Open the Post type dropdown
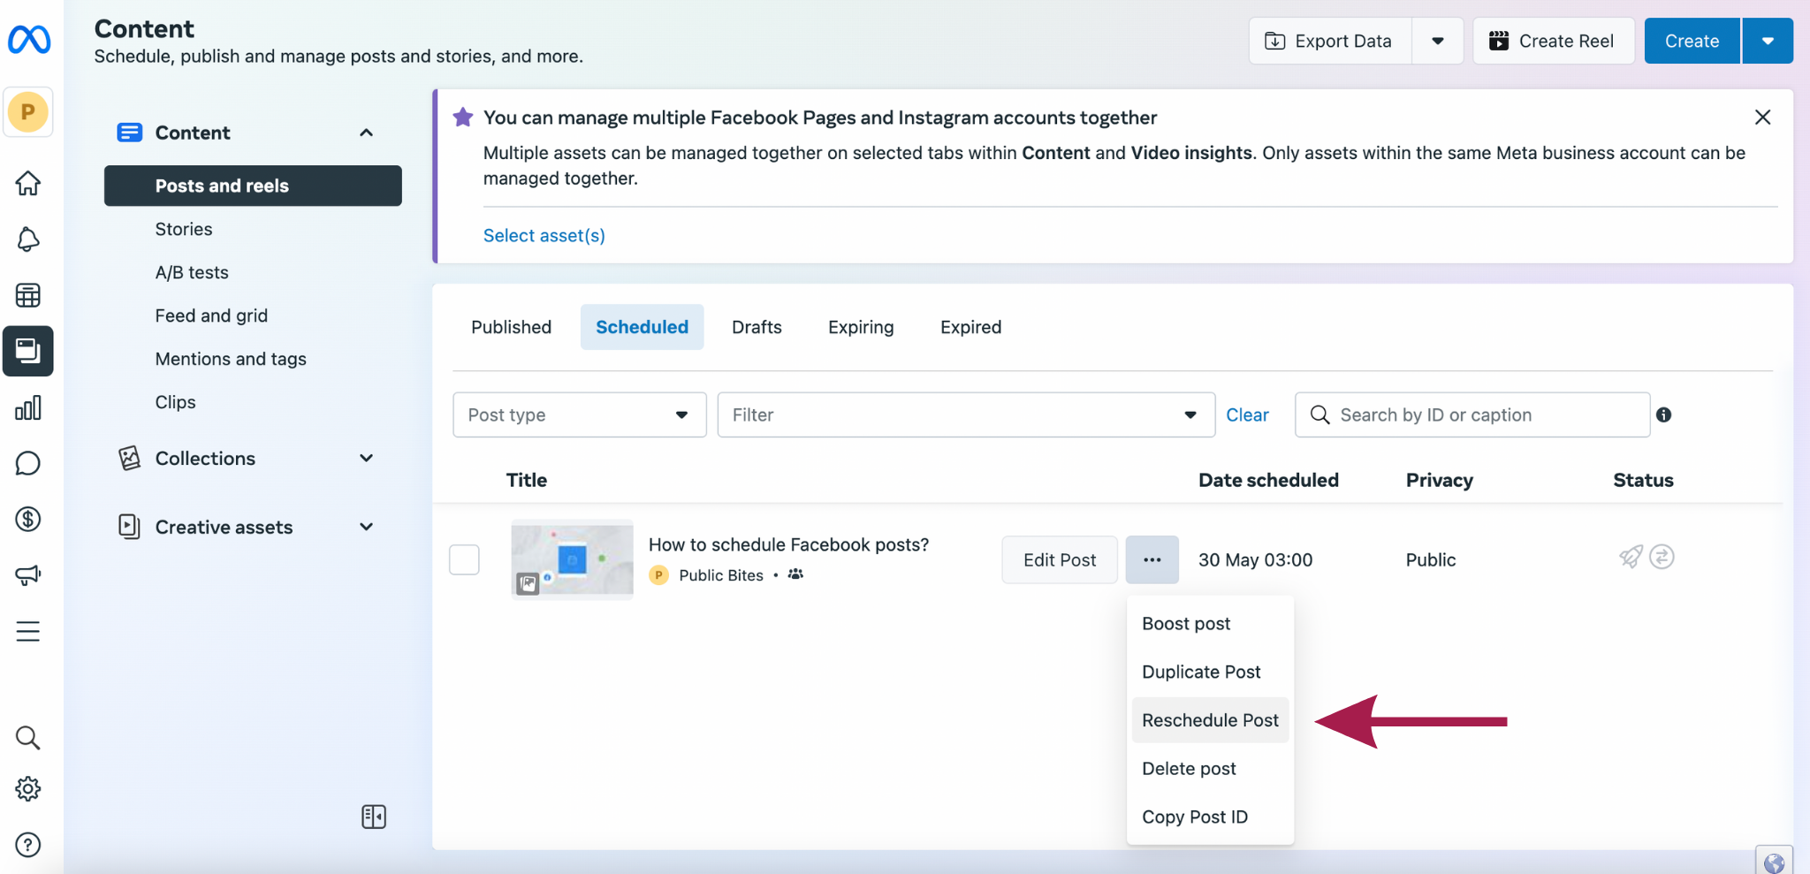The image size is (1810, 874). pos(579,414)
